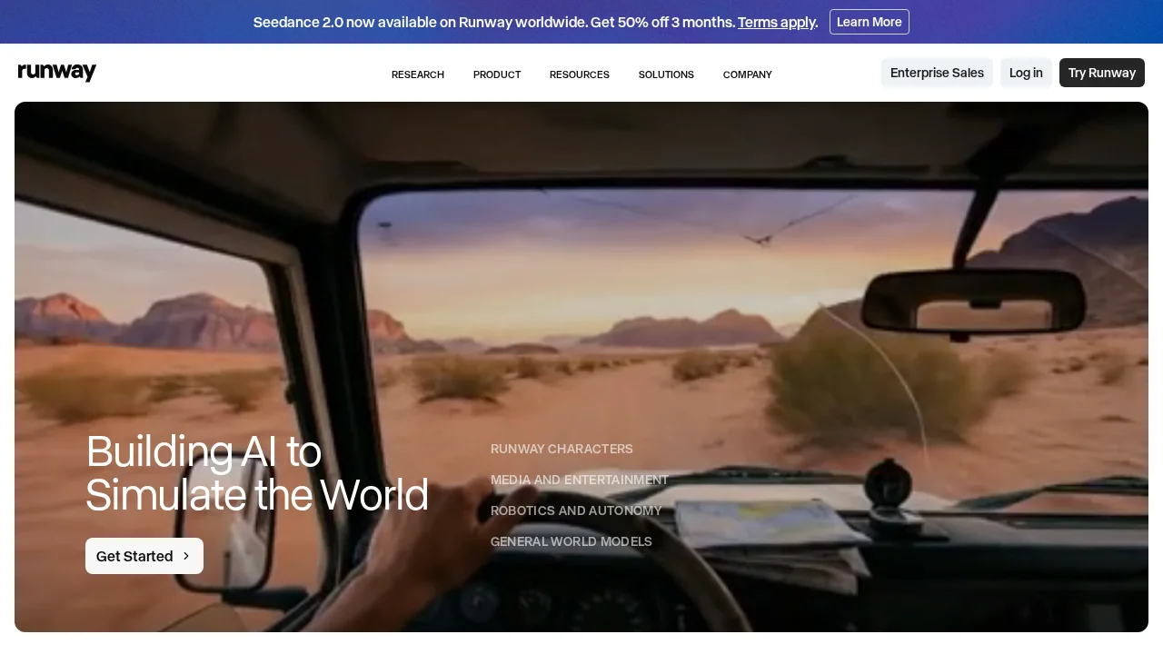
Task: Switch to Media and Entertainment
Action: [580, 480]
